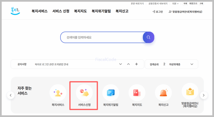
Task: Show next notice with down chevron
Action: (x=121, y=64)
